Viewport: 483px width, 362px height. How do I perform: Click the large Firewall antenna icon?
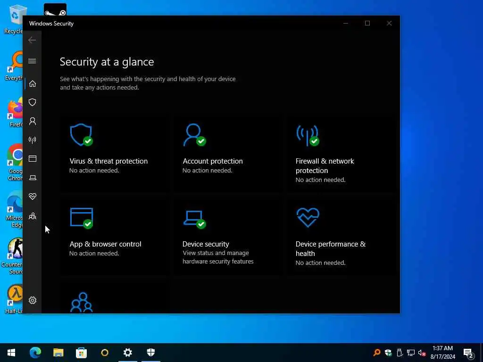point(308,135)
